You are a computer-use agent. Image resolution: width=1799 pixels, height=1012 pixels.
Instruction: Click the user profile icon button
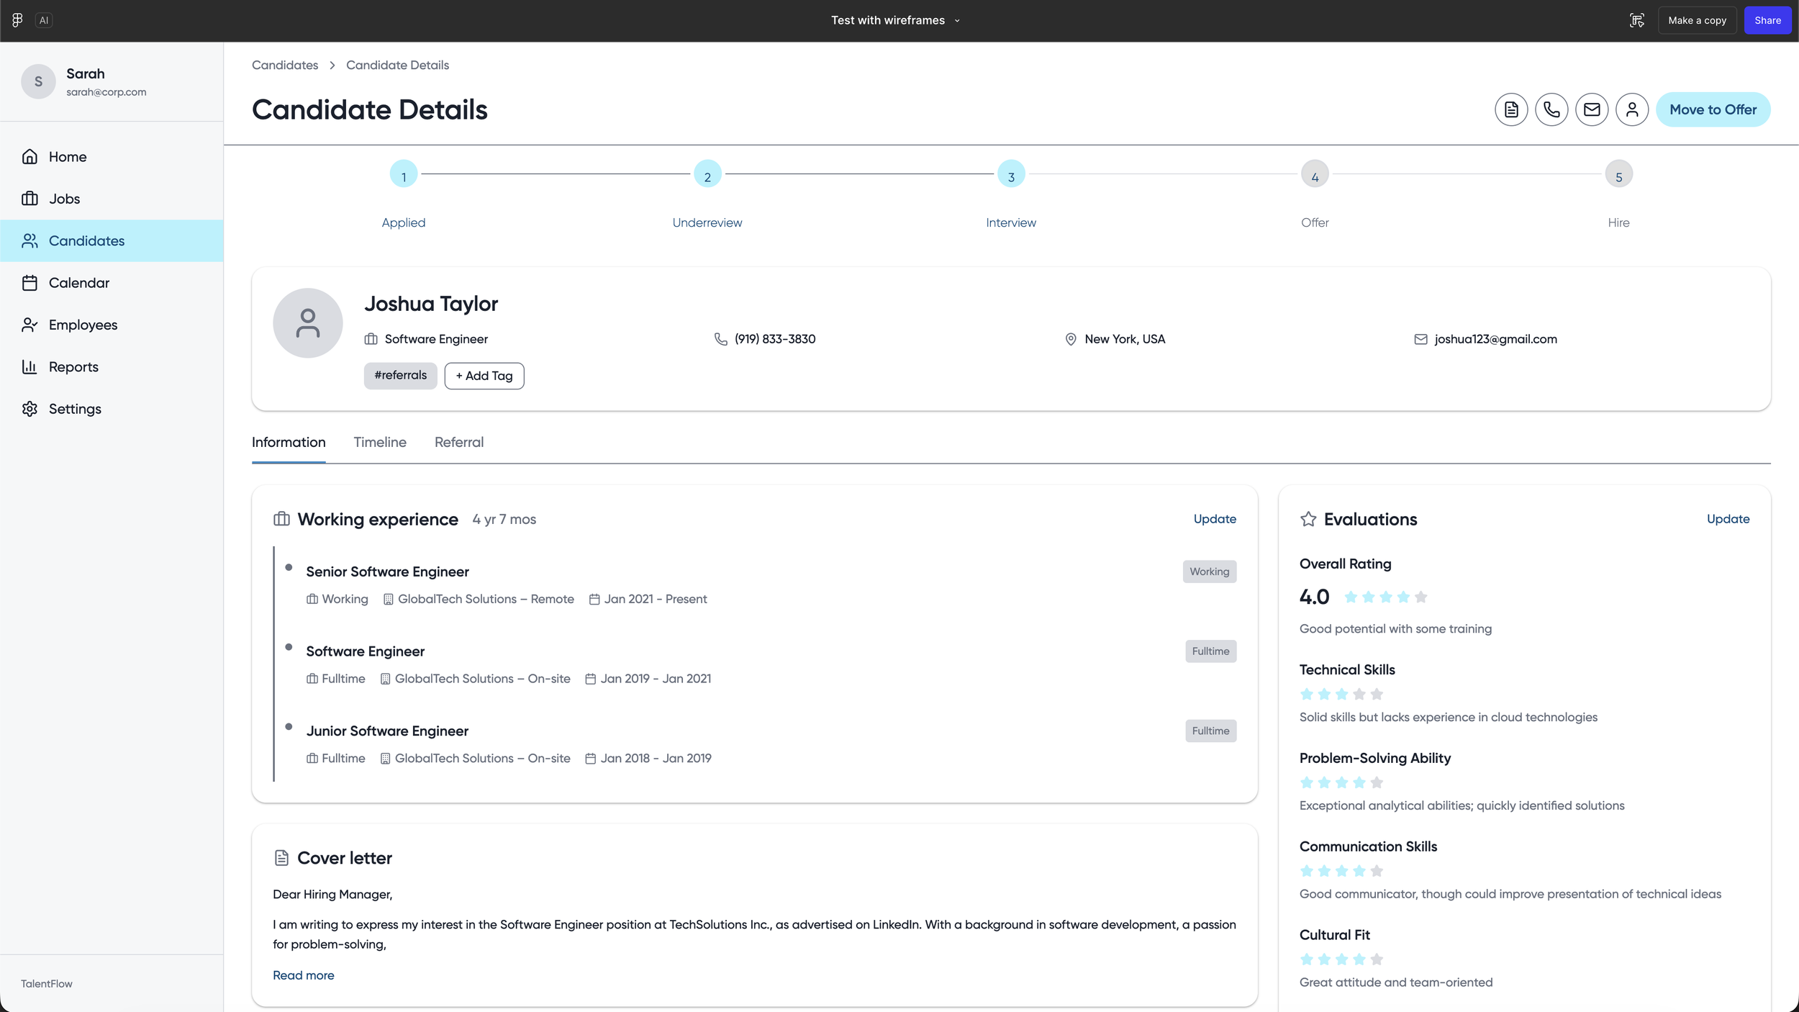click(1632, 109)
